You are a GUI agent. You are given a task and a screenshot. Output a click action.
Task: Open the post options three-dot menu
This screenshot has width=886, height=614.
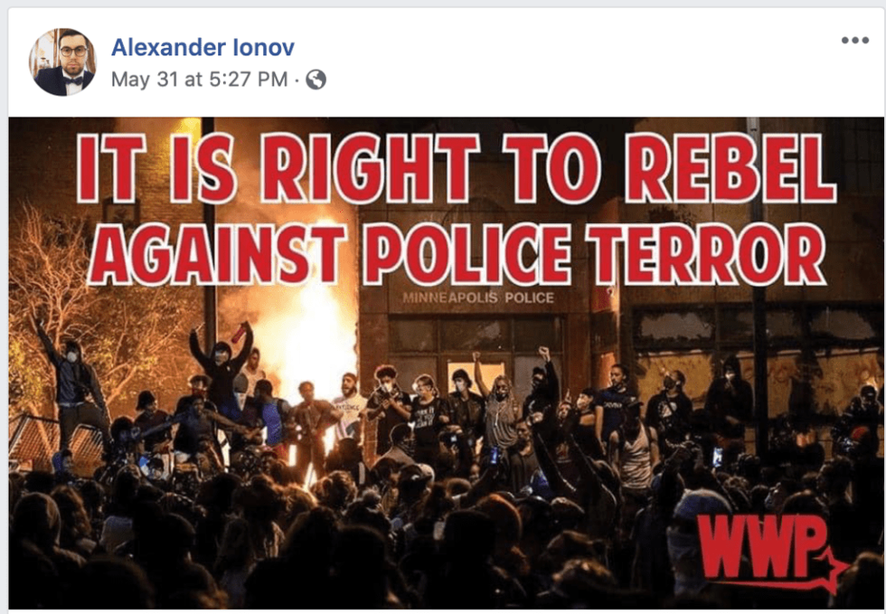point(854,40)
